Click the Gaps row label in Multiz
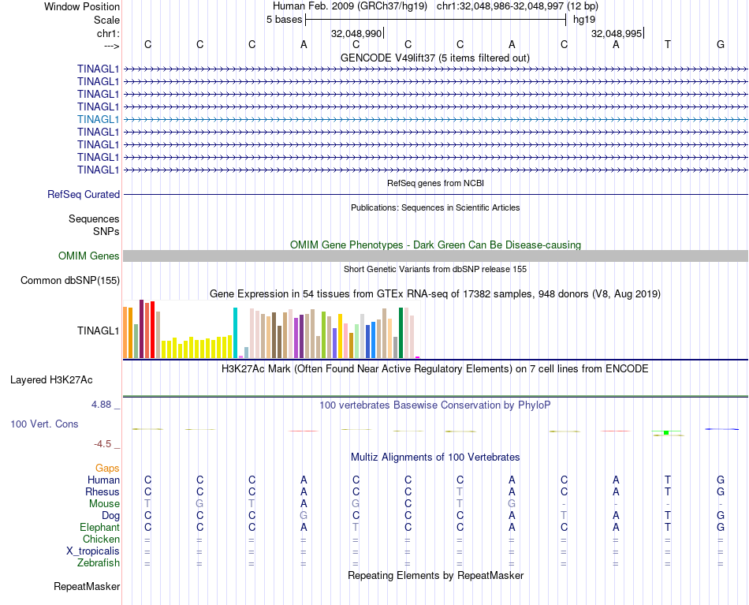749x605 pixels. [x=107, y=468]
